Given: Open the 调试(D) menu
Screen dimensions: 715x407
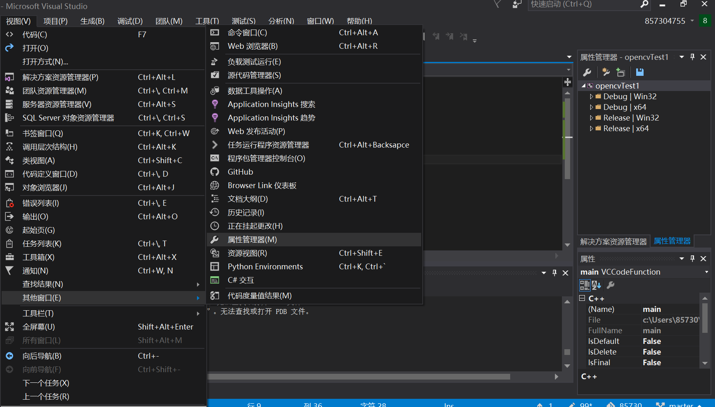Looking at the screenshot, I should pyautogui.click(x=130, y=21).
